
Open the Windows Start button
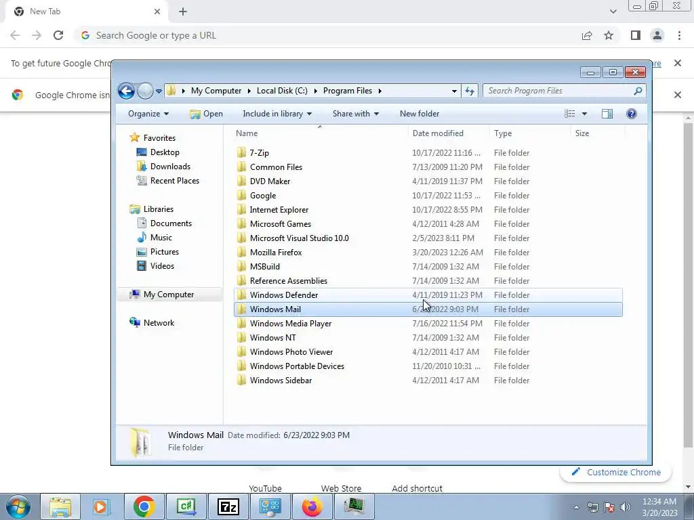click(x=18, y=506)
